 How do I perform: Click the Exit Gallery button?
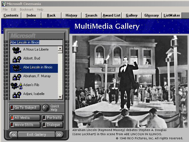tap(36, 135)
